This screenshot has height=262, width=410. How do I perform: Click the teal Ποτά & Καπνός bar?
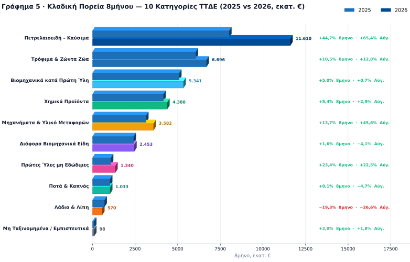point(102,189)
